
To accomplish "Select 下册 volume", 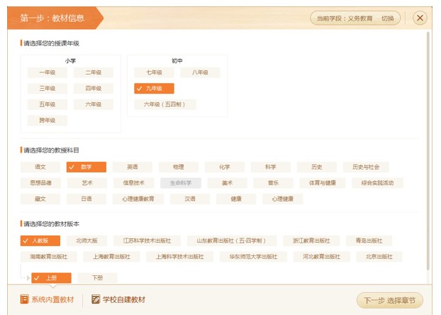I will pyautogui.click(x=97, y=278).
